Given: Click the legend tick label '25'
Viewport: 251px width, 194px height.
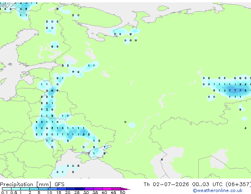Looking at the screenshot, I should 77,192.
